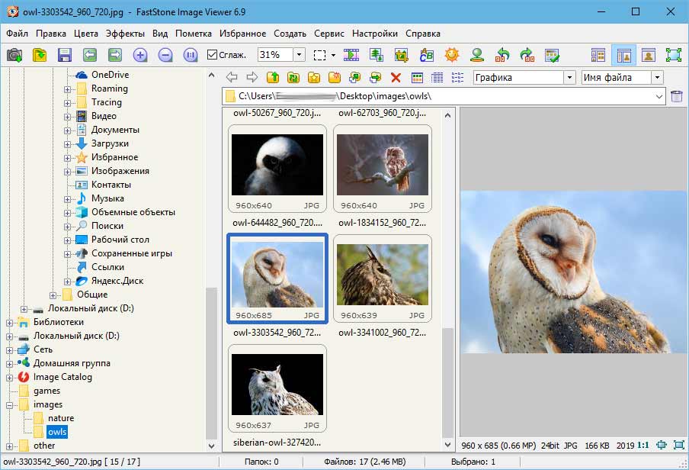
Task: Select the owl-3341002 thumbnail
Action: [x=382, y=276]
